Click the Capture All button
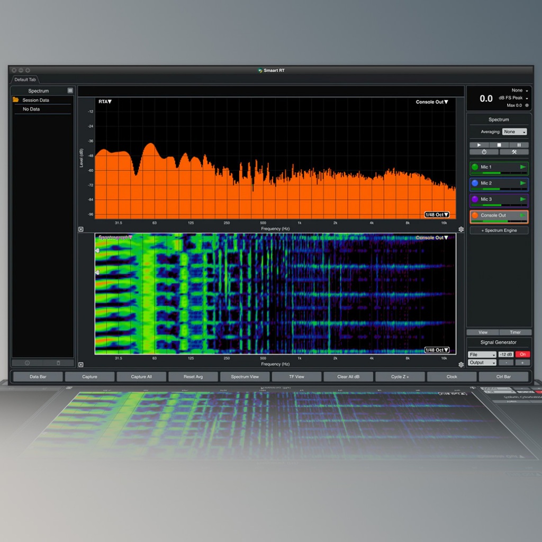Screen dimensions: 542x542 pyautogui.click(x=141, y=377)
